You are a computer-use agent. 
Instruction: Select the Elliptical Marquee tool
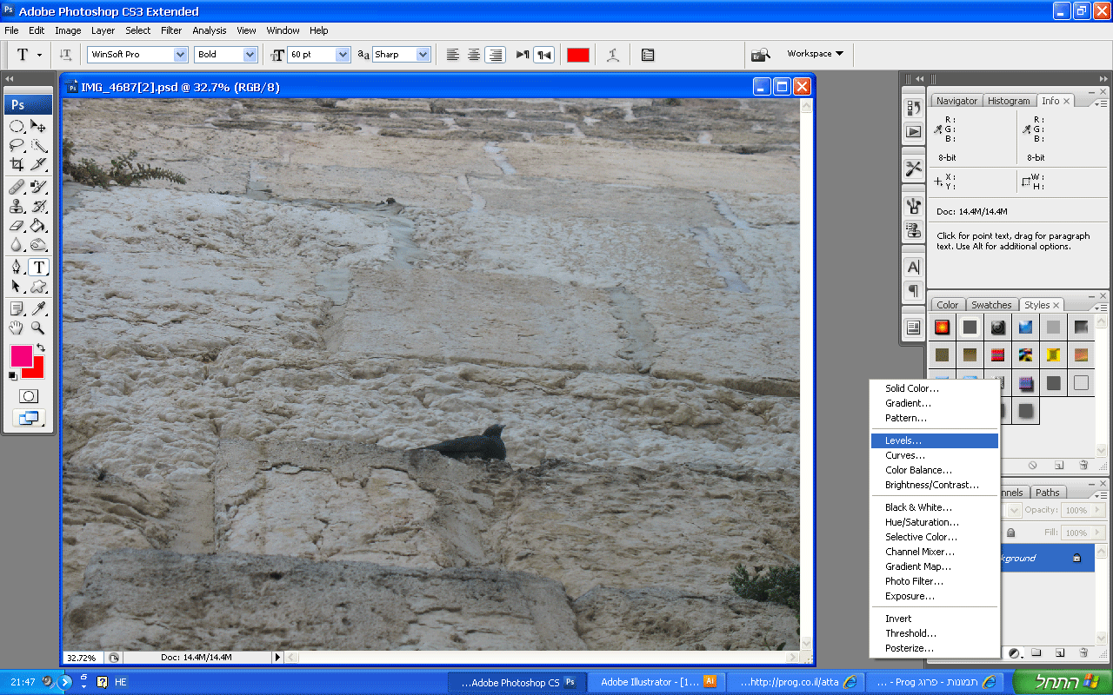pos(17,126)
